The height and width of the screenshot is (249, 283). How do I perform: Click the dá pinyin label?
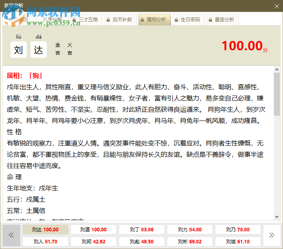(x=38, y=37)
